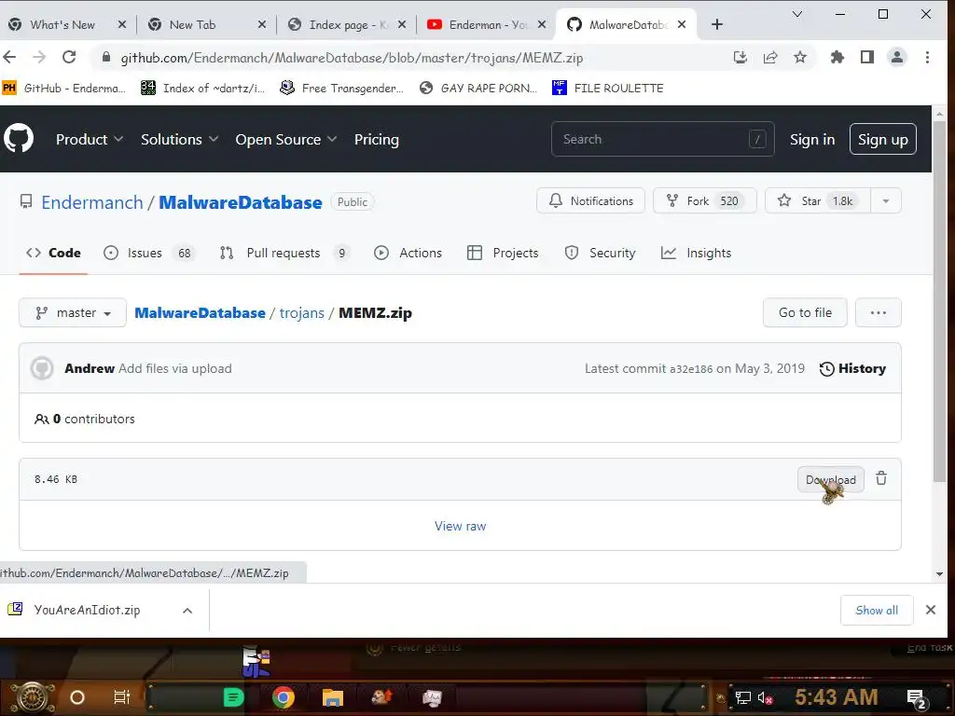Switch to the Insights tab

696,253
